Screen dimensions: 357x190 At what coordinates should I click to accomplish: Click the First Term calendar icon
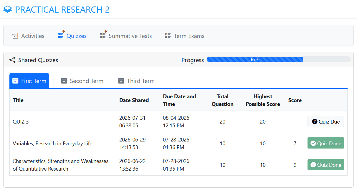tap(16, 81)
